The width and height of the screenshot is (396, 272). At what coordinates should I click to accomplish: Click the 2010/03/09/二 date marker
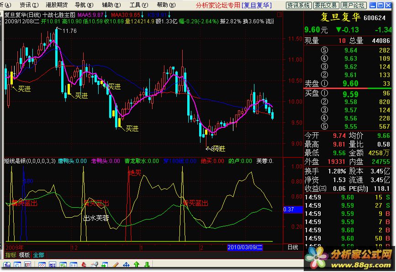(x=245, y=247)
